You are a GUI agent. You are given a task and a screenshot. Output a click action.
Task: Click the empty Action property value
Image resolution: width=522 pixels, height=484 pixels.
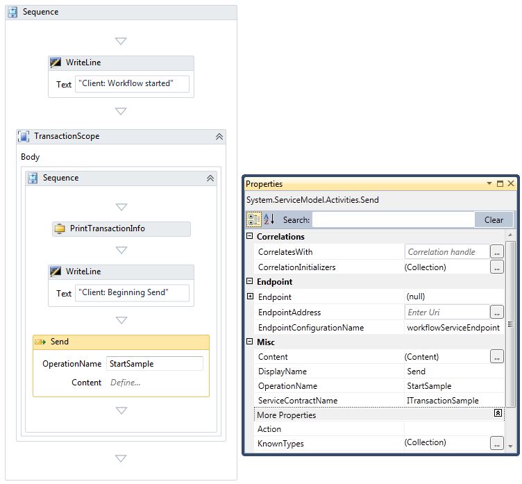[454, 429]
